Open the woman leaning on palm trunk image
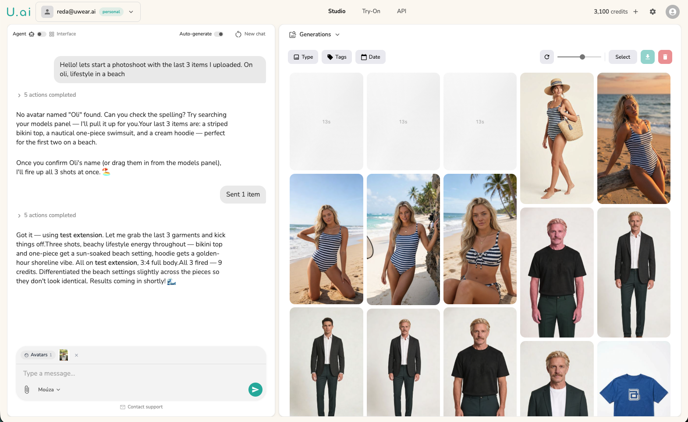The height and width of the screenshot is (422, 688). click(x=403, y=239)
